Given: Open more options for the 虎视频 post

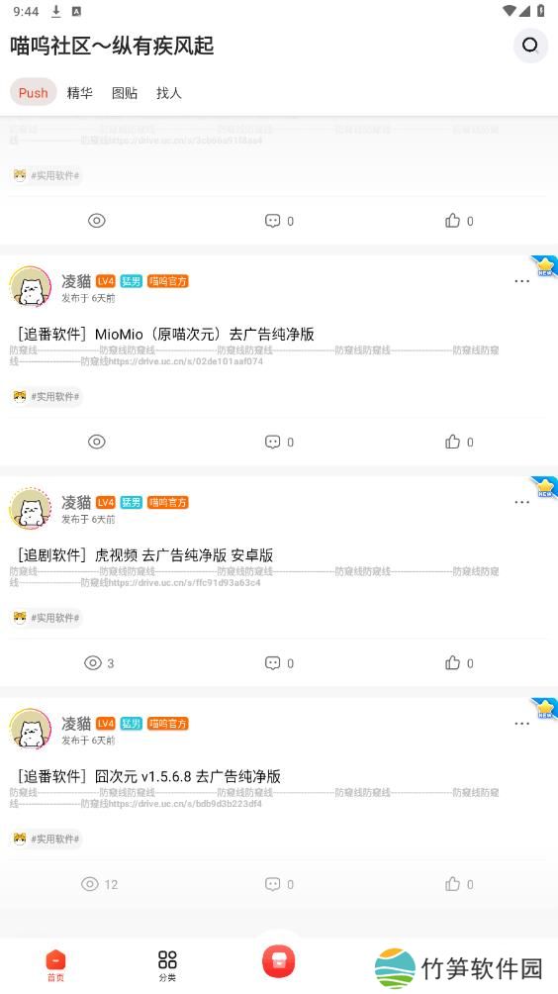Looking at the screenshot, I should 522,502.
